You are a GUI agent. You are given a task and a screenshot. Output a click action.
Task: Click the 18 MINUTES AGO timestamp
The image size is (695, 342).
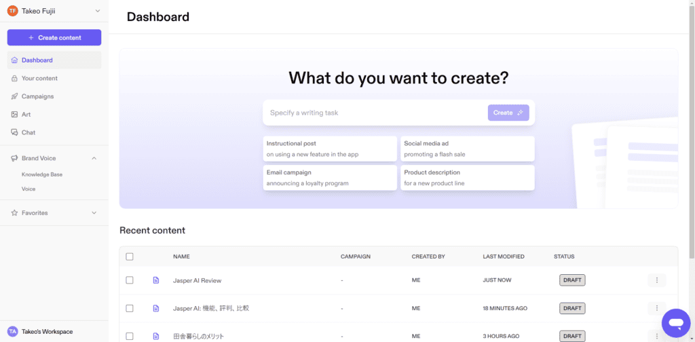point(505,308)
